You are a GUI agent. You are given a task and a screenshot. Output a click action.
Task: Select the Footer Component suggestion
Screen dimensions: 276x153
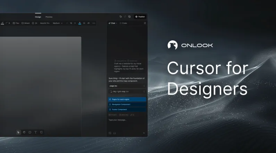(x=127, y=109)
